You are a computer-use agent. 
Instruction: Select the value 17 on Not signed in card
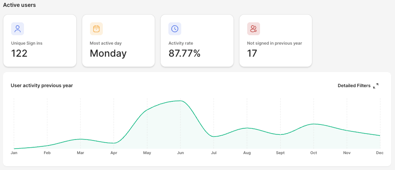[x=252, y=53]
